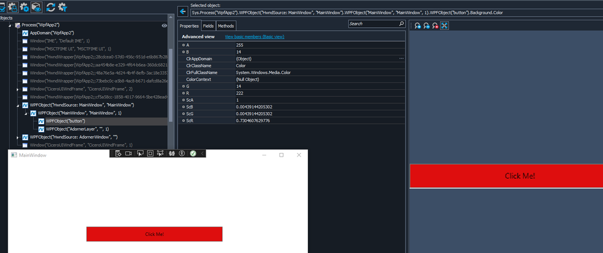Click the zoom in icon in preview toolbar

click(418, 25)
